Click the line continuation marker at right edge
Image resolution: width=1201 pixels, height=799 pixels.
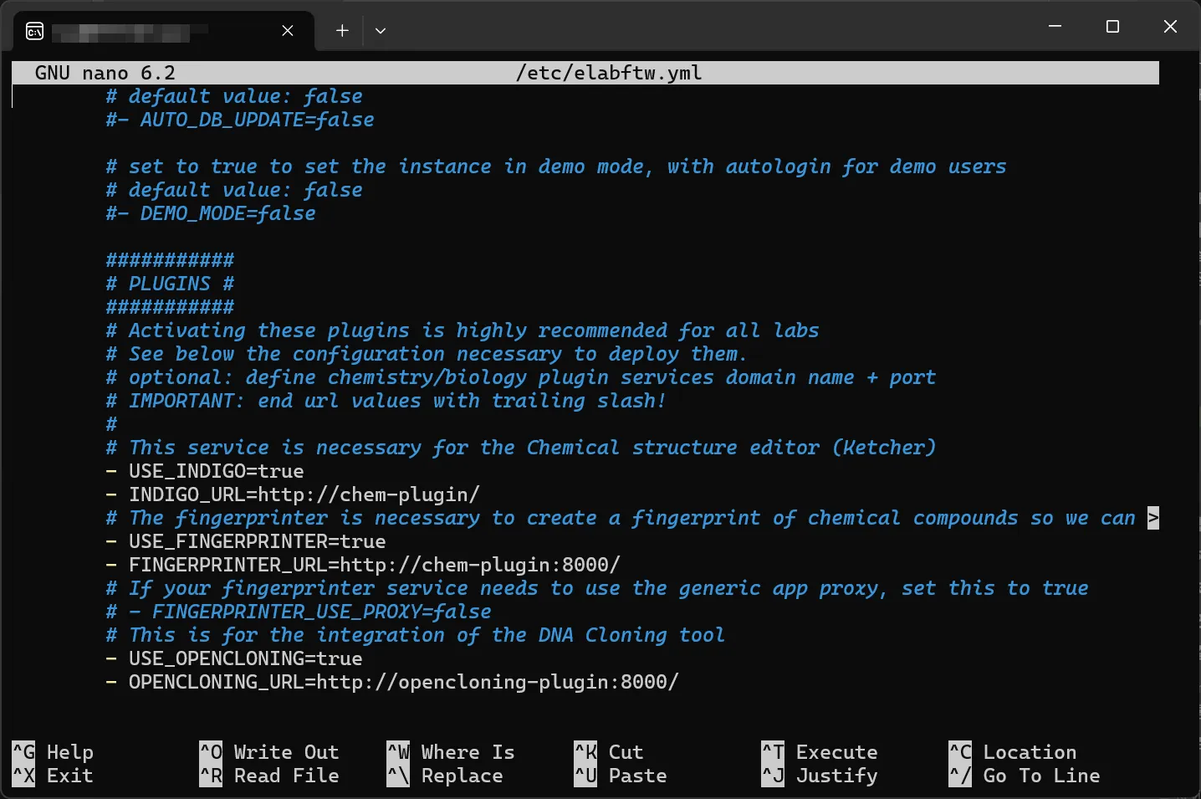(1152, 518)
